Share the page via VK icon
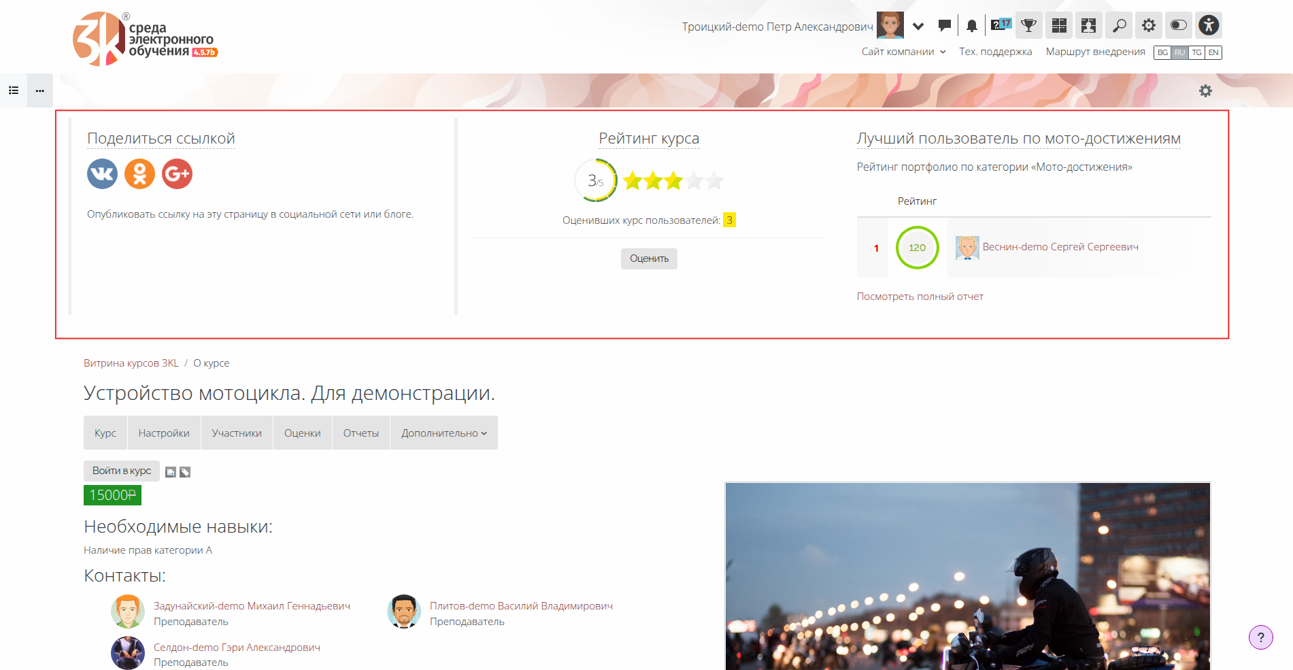The image size is (1293, 670). coord(102,174)
